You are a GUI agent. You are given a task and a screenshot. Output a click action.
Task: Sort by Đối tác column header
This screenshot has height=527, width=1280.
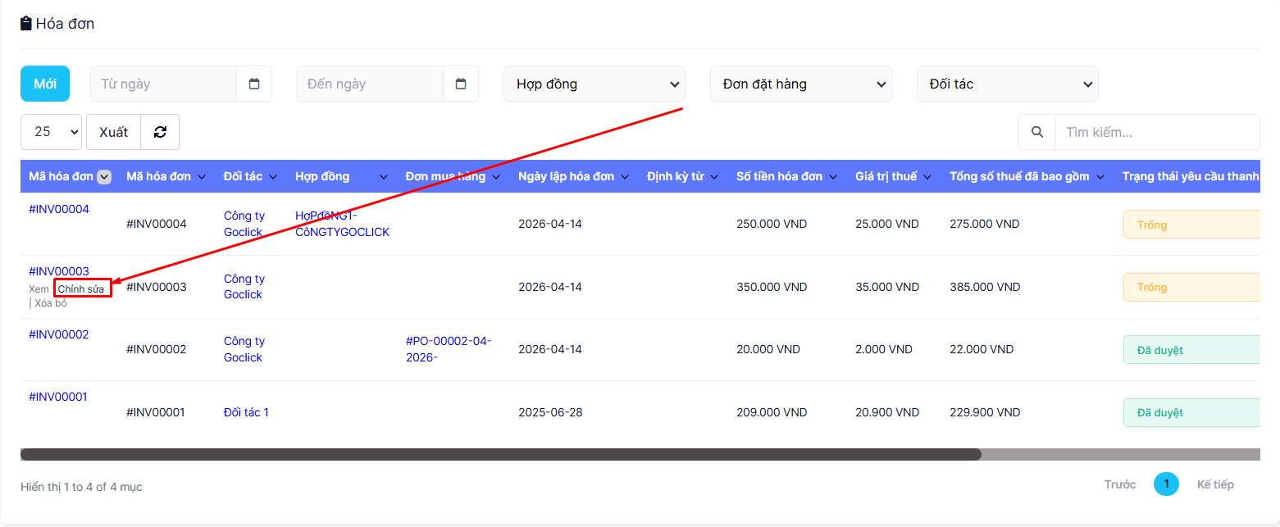(x=250, y=176)
